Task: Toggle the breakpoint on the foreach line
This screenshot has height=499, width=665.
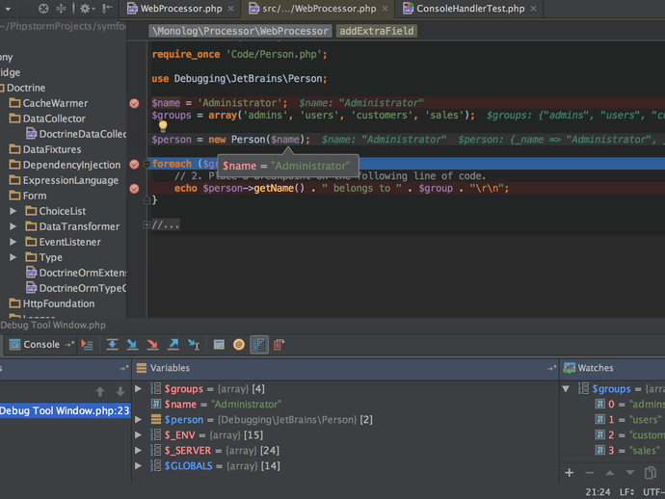Action: (134, 165)
